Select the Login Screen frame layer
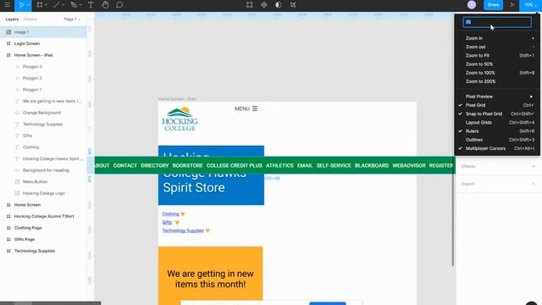 pyautogui.click(x=43, y=43)
